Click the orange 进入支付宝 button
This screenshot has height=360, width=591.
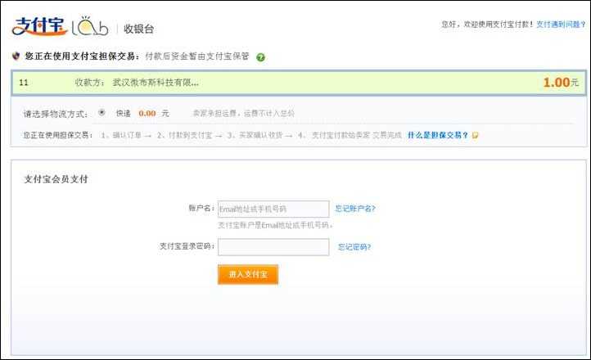248,275
